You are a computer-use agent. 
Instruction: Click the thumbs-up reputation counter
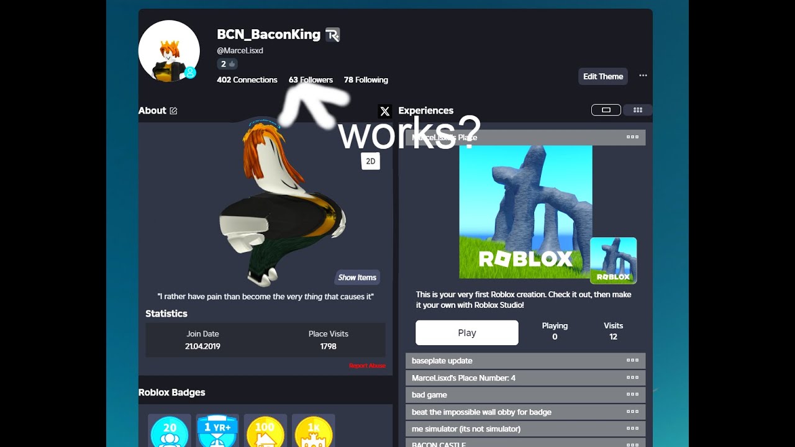point(227,64)
